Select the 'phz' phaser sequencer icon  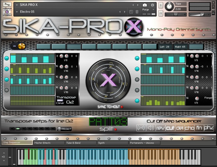[209, 128]
